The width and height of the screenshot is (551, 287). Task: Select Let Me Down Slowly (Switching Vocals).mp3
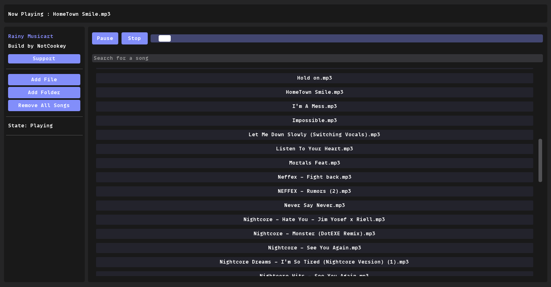[x=314, y=134]
